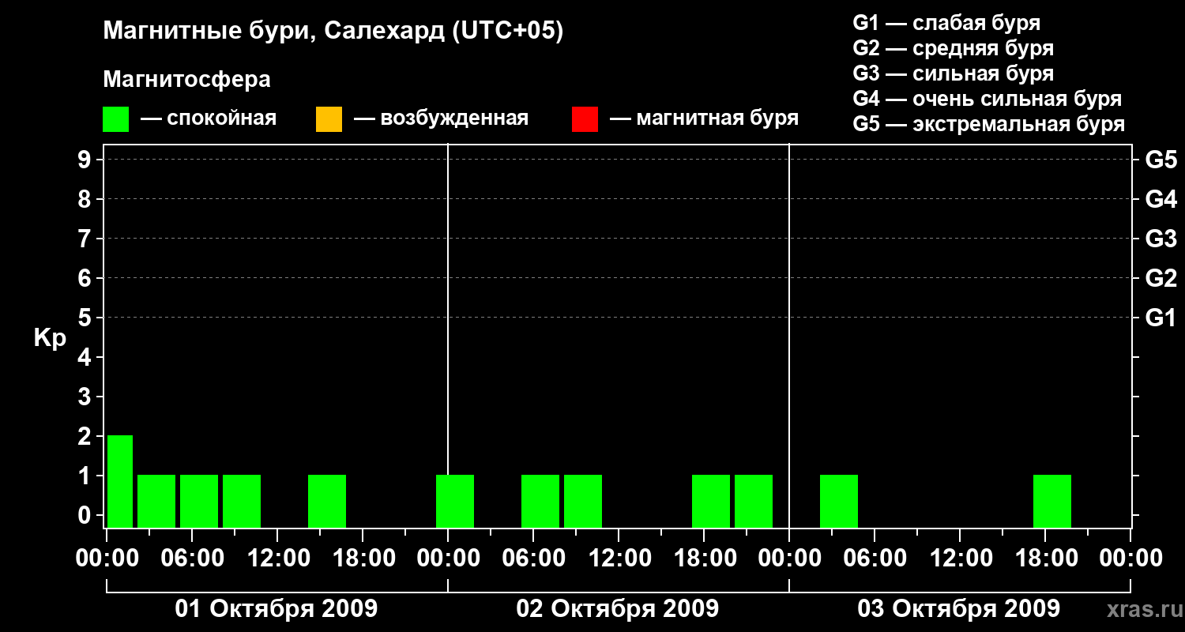Select the tall Kp 2 bar on 01 Октября

pos(120,481)
